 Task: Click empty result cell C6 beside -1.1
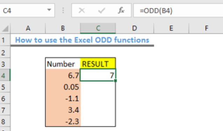(x=98, y=99)
